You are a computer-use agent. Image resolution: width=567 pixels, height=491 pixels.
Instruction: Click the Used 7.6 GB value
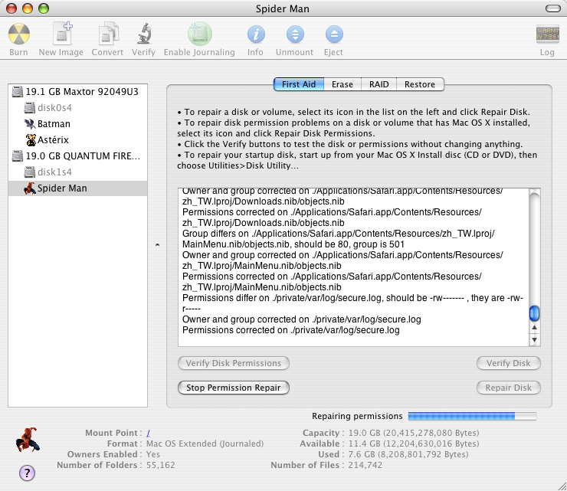(x=408, y=454)
